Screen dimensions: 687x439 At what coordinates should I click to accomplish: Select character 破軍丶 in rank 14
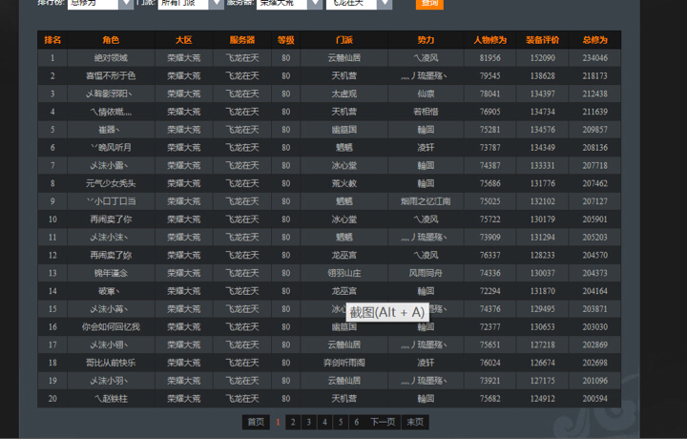(109, 291)
